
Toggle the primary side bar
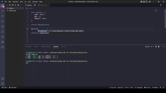tap(142, 2)
